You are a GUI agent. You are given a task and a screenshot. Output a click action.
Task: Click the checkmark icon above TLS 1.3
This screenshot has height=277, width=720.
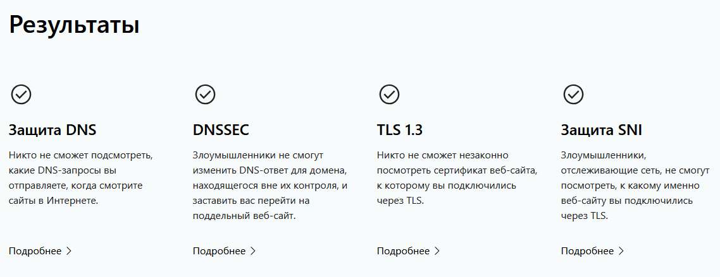point(389,94)
